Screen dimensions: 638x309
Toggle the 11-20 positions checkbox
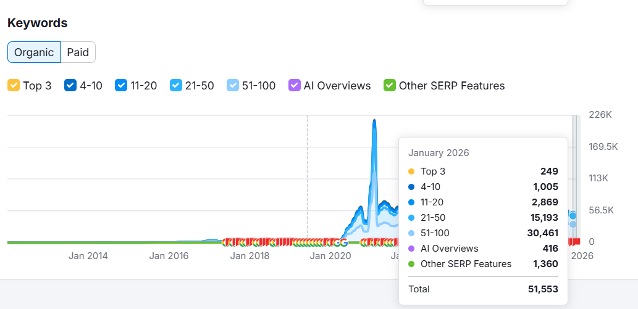click(x=121, y=86)
